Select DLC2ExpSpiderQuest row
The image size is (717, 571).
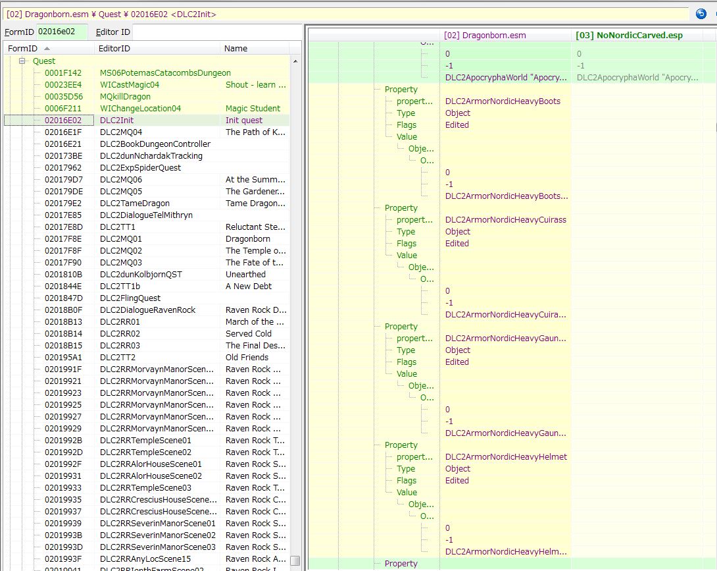[147, 167]
